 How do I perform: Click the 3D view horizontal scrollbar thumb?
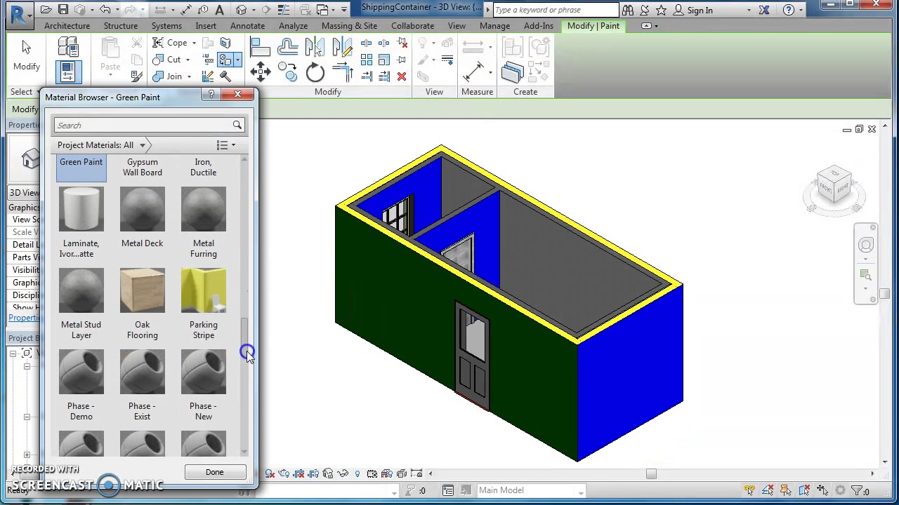[651, 474]
